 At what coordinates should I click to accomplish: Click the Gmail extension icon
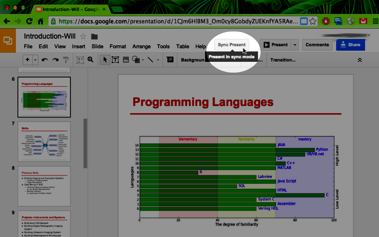pos(363,21)
